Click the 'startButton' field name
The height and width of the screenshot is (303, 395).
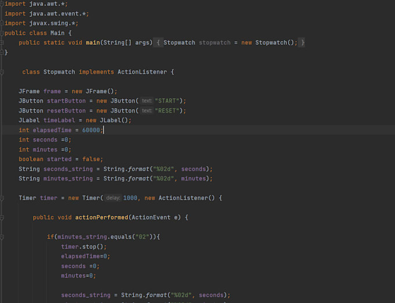tap(66, 101)
